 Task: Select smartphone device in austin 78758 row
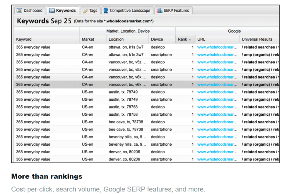[x=161, y=115]
